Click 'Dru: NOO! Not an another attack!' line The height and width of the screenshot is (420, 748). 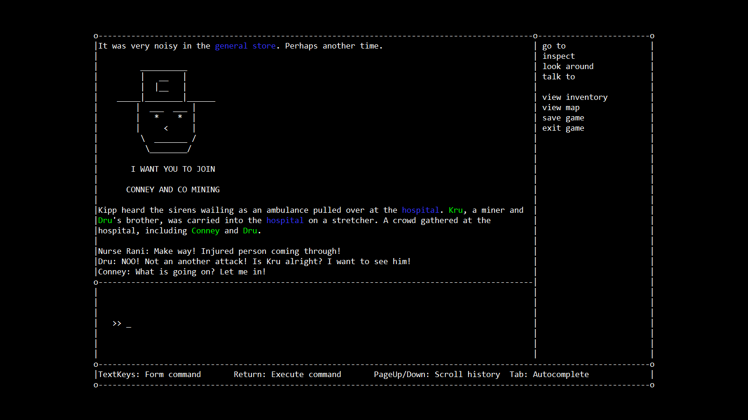[x=255, y=261]
